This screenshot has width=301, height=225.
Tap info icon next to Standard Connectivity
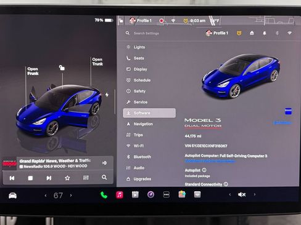226,184
